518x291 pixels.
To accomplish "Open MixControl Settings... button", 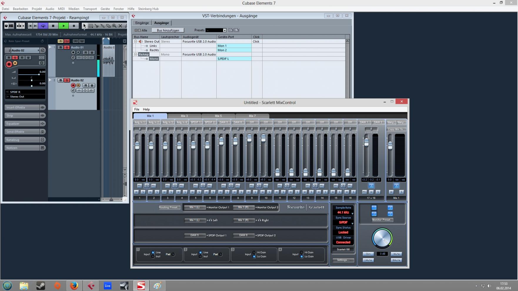I will pyautogui.click(x=343, y=260).
